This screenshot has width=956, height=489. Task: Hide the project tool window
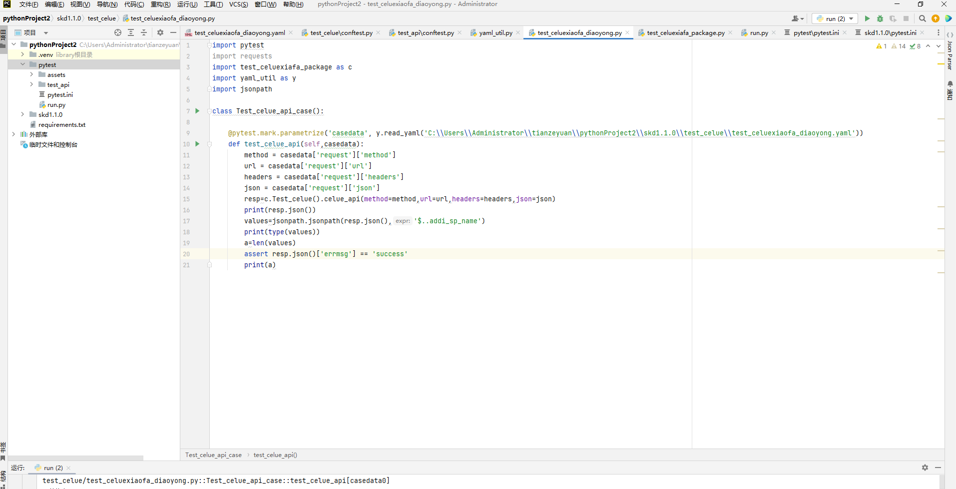[173, 32]
